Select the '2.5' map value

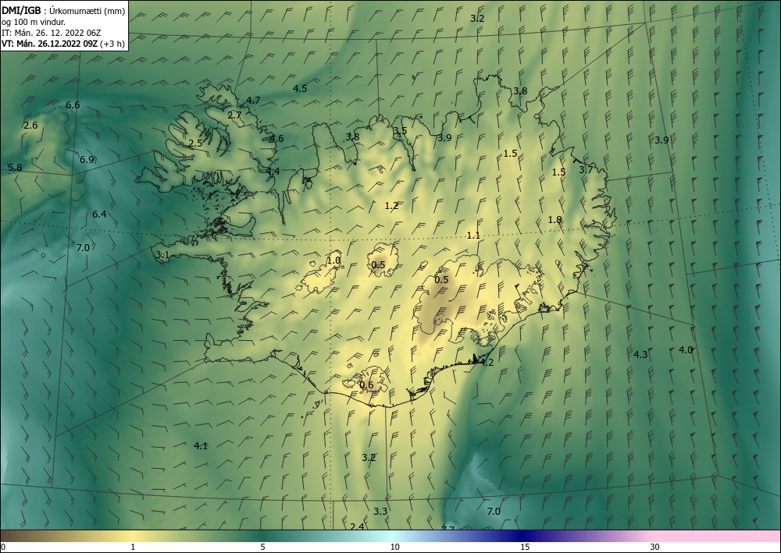tap(196, 144)
